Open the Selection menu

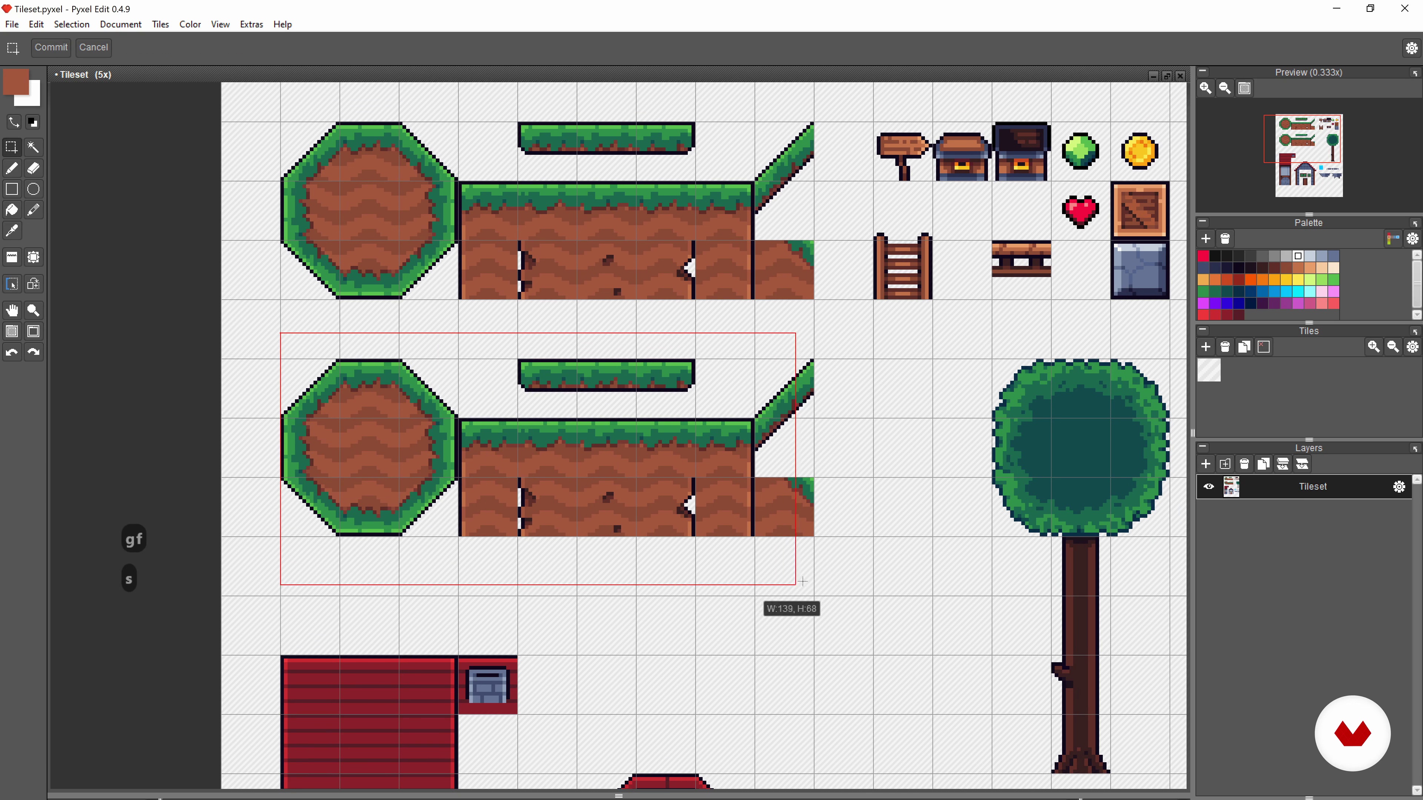point(71,24)
